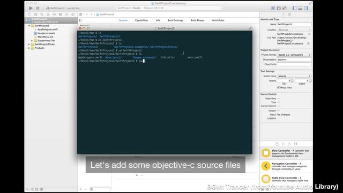Select the SwiftProject2 scheme in toolbar
The image size is (343, 193).
coord(56,8)
